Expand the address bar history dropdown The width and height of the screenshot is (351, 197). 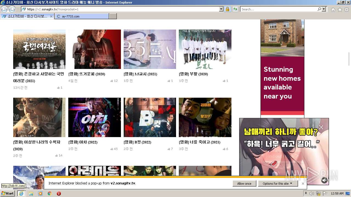221,9
